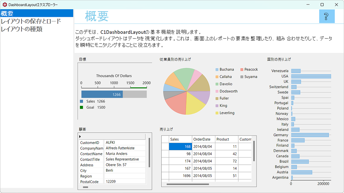The width and height of the screenshot is (344, 193).
Task: Select CompanyName value Alfreds Futterkiste
Action: [x=125, y=148]
